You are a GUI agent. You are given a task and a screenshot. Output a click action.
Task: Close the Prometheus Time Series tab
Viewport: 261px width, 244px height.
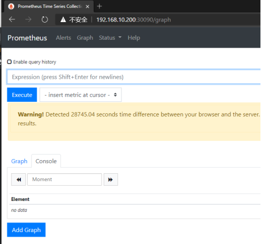[88, 7]
